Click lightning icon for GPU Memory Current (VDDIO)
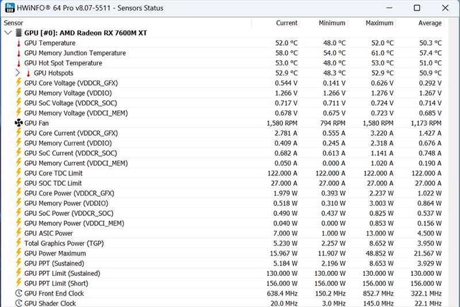The image size is (460, 307). [x=18, y=143]
